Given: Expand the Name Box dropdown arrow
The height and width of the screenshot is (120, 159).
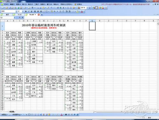Looking at the screenshot, I should pyautogui.click(x=15, y=17).
